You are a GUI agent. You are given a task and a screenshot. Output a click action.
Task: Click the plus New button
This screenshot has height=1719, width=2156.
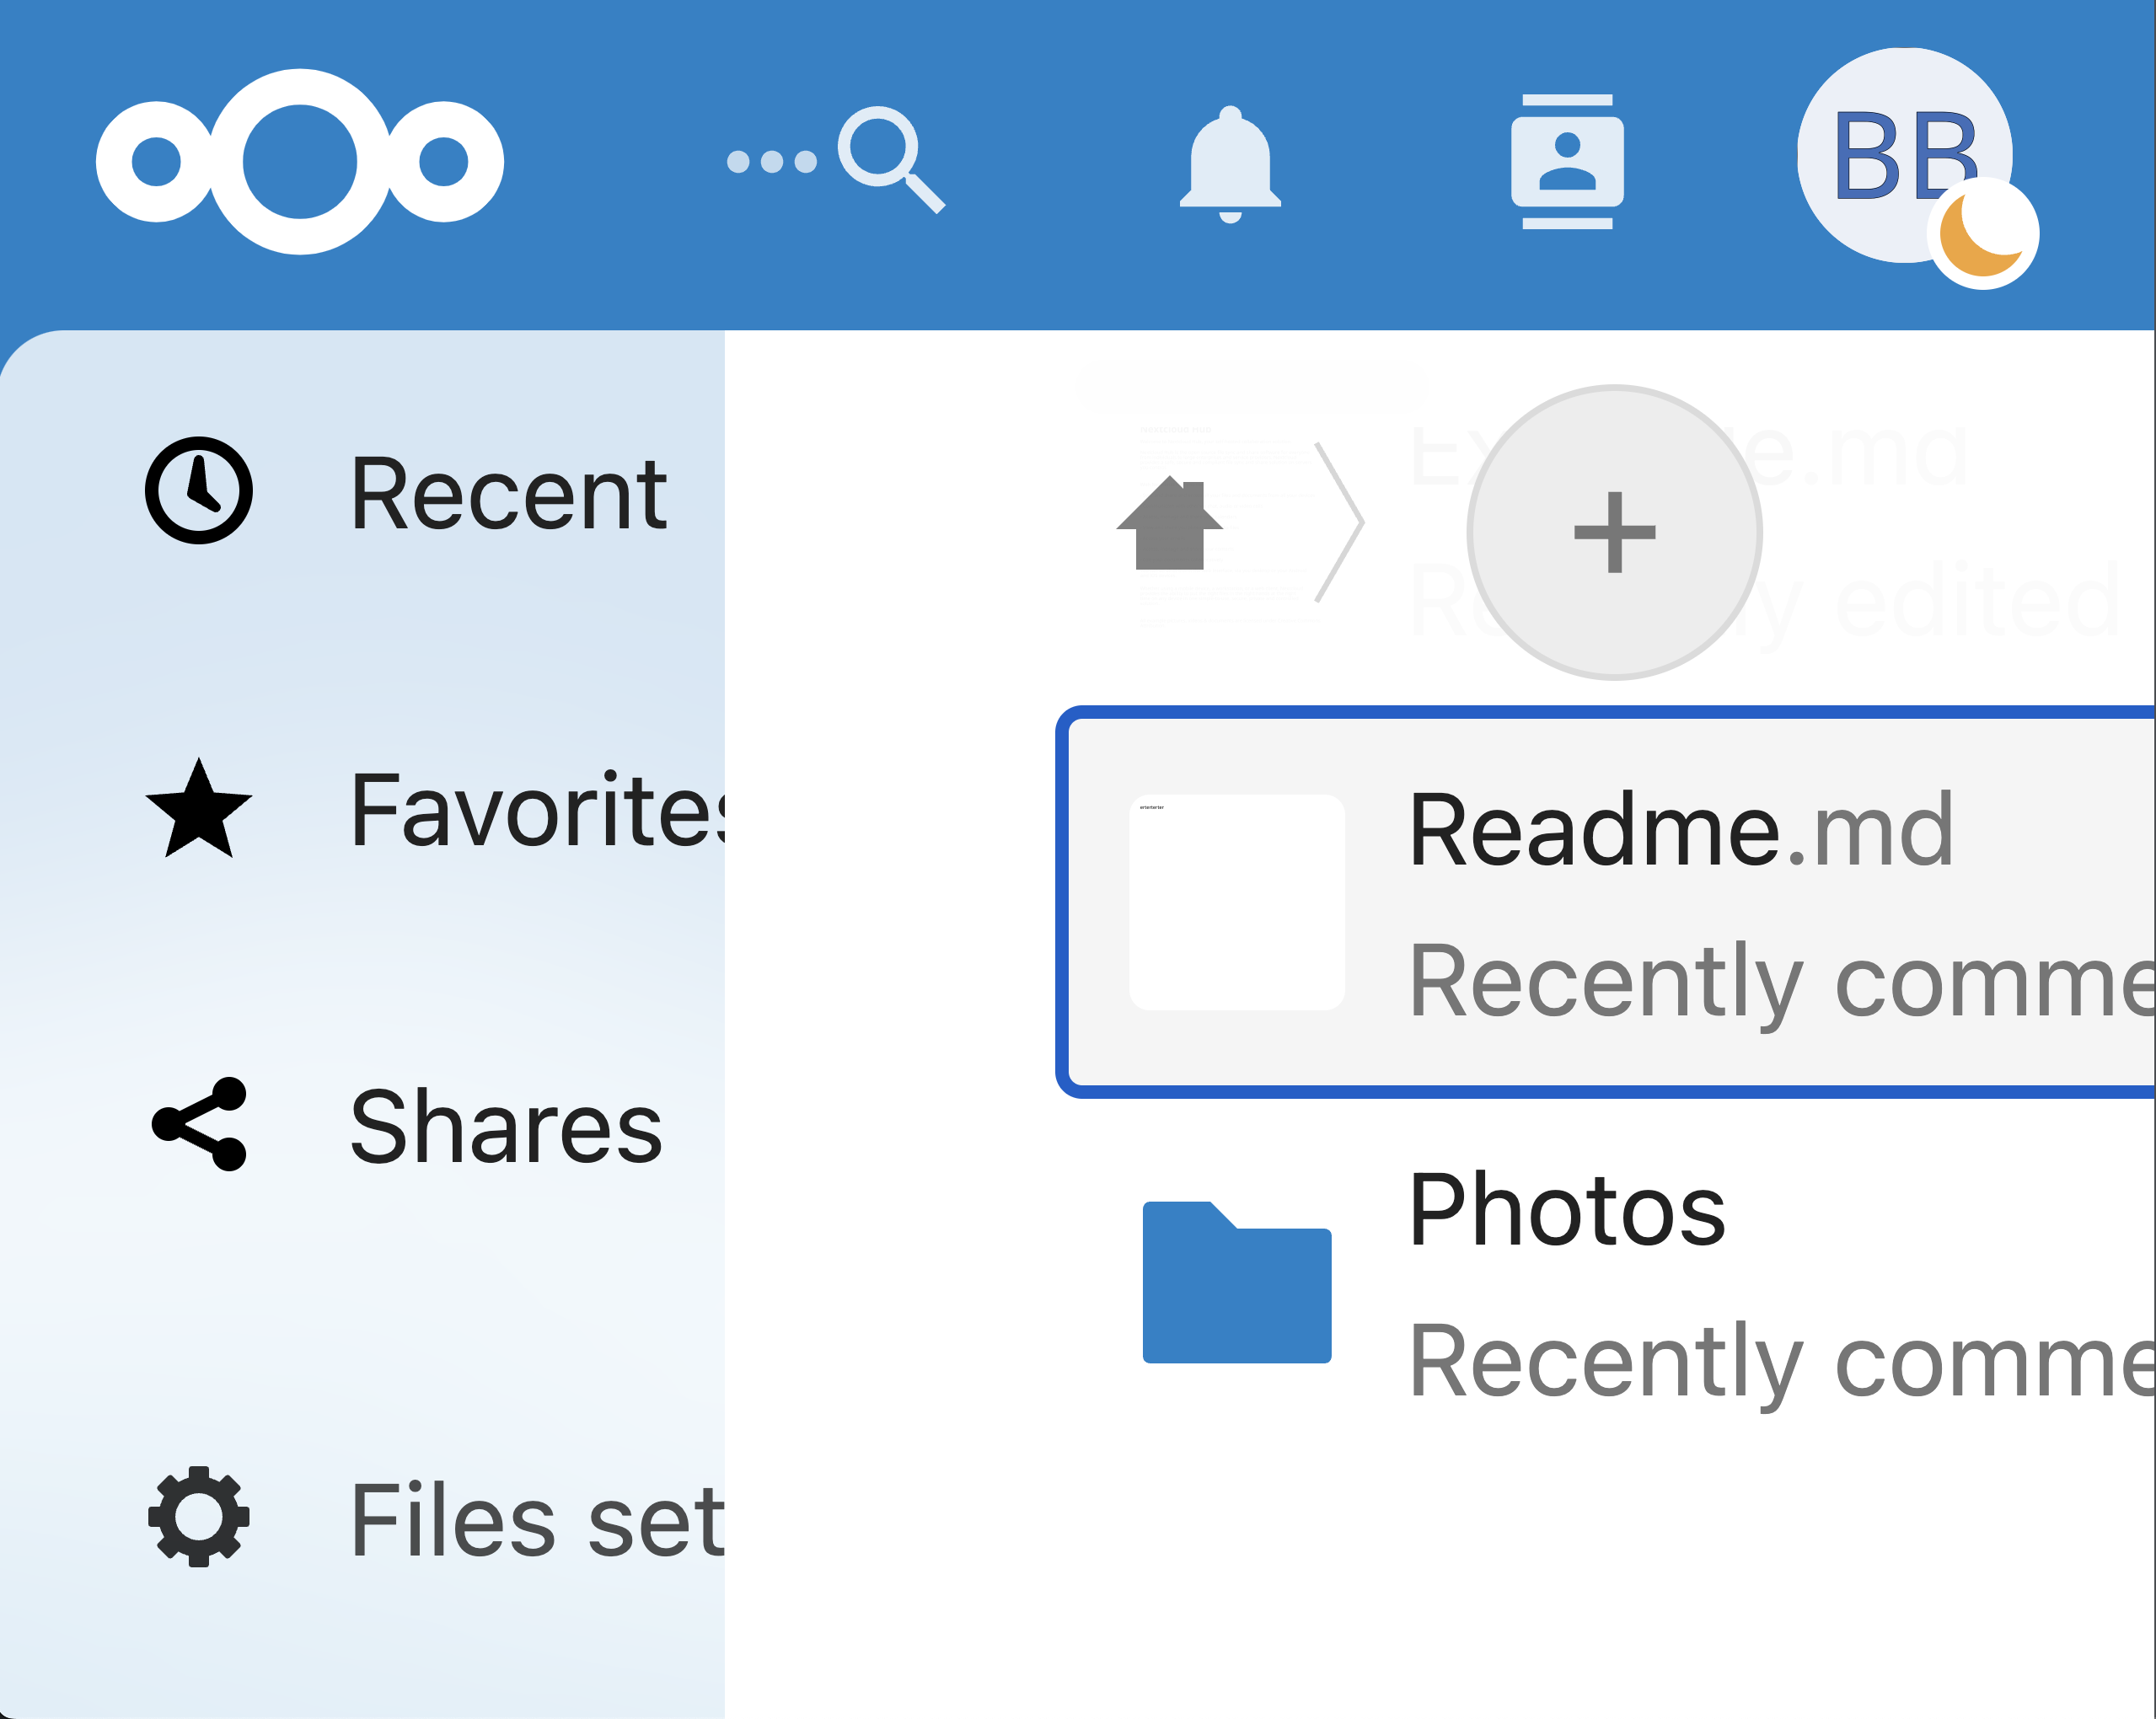pos(1614,532)
